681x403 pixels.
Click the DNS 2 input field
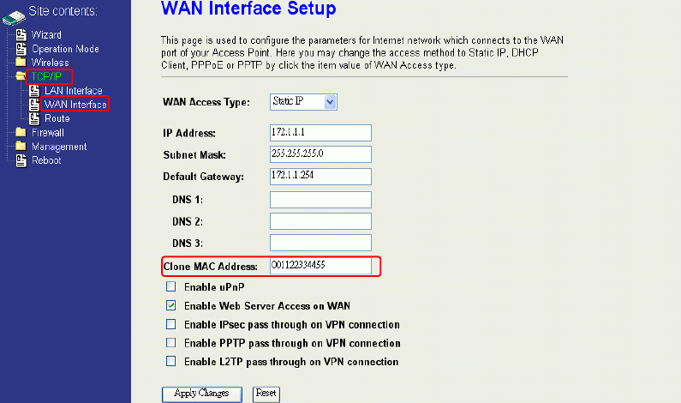click(320, 221)
